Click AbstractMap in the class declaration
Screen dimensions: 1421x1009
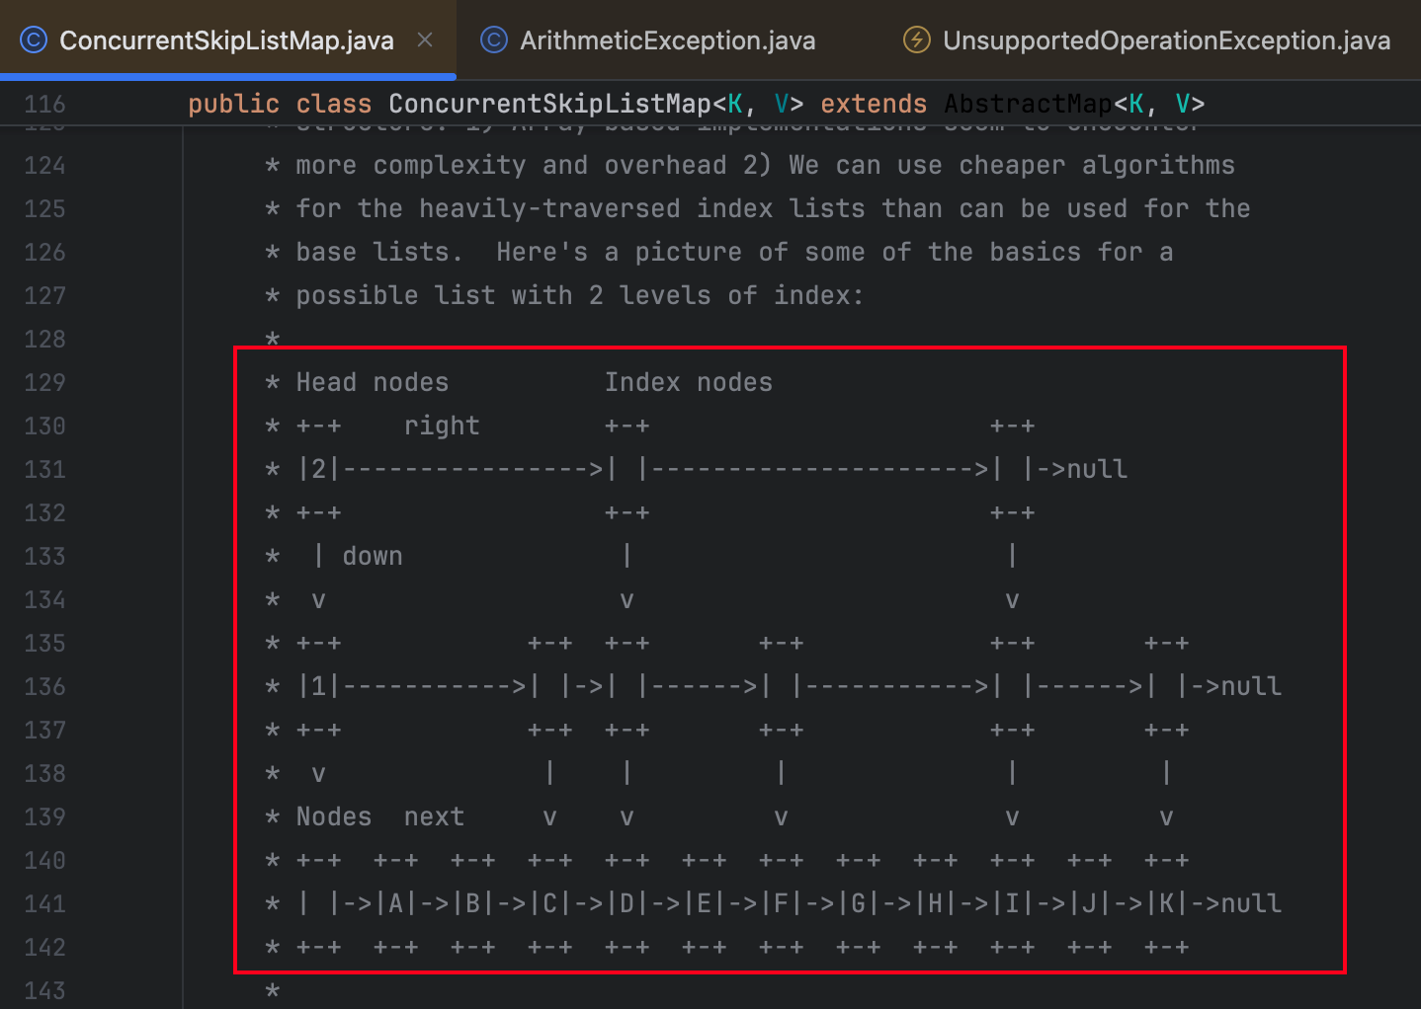coord(1028,104)
